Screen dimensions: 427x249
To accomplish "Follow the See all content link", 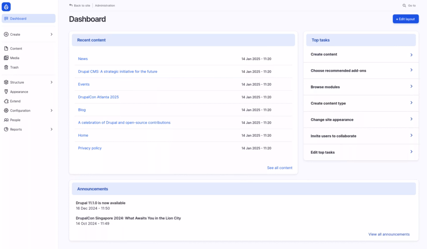I will [x=279, y=168].
